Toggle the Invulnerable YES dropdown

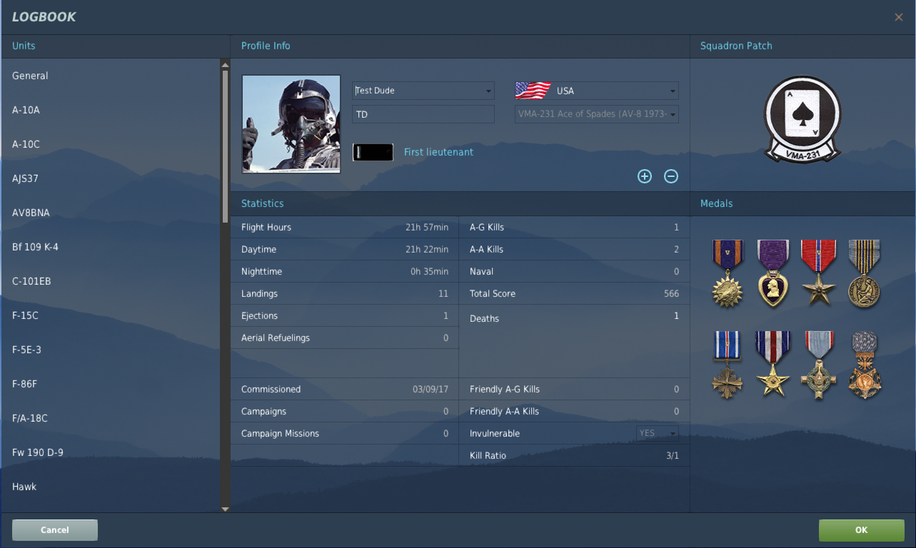click(657, 433)
